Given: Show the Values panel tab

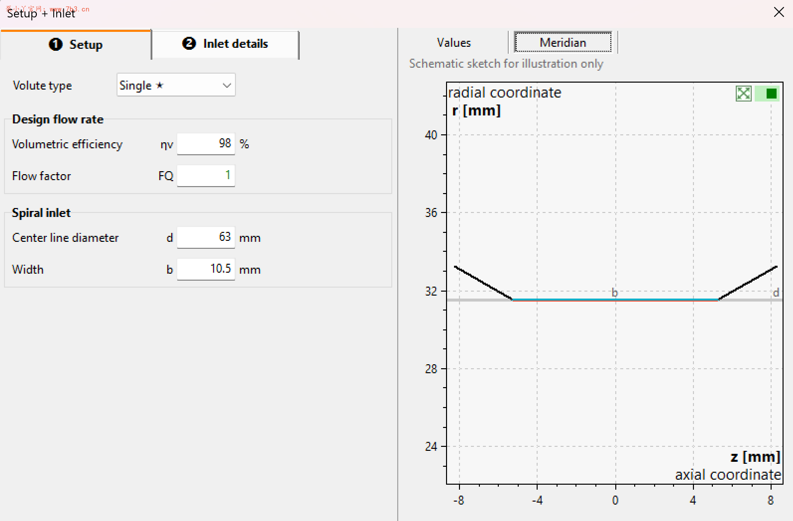Looking at the screenshot, I should point(453,43).
